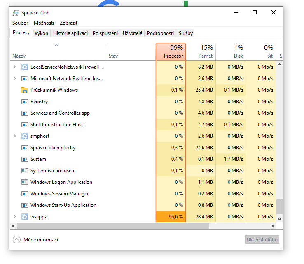Click the smphost gear icon
Screen dimensions: 304x264
(x=24, y=136)
